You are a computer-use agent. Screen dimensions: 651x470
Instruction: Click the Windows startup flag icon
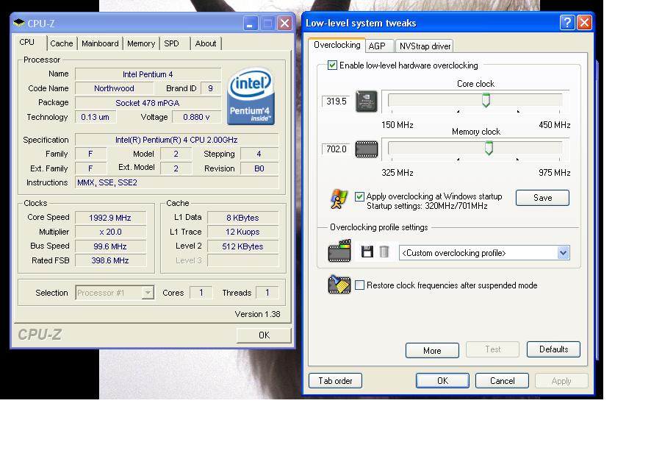point(339,199)
